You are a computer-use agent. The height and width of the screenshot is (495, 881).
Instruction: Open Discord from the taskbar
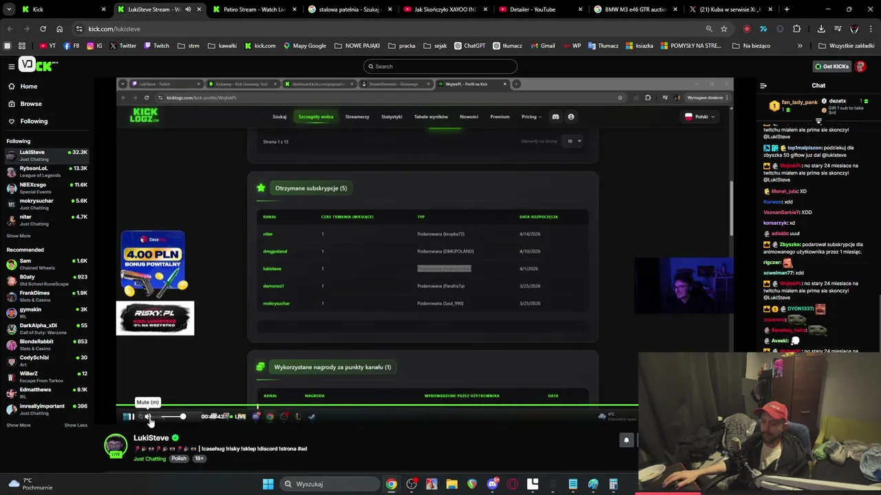coord(492,484)
